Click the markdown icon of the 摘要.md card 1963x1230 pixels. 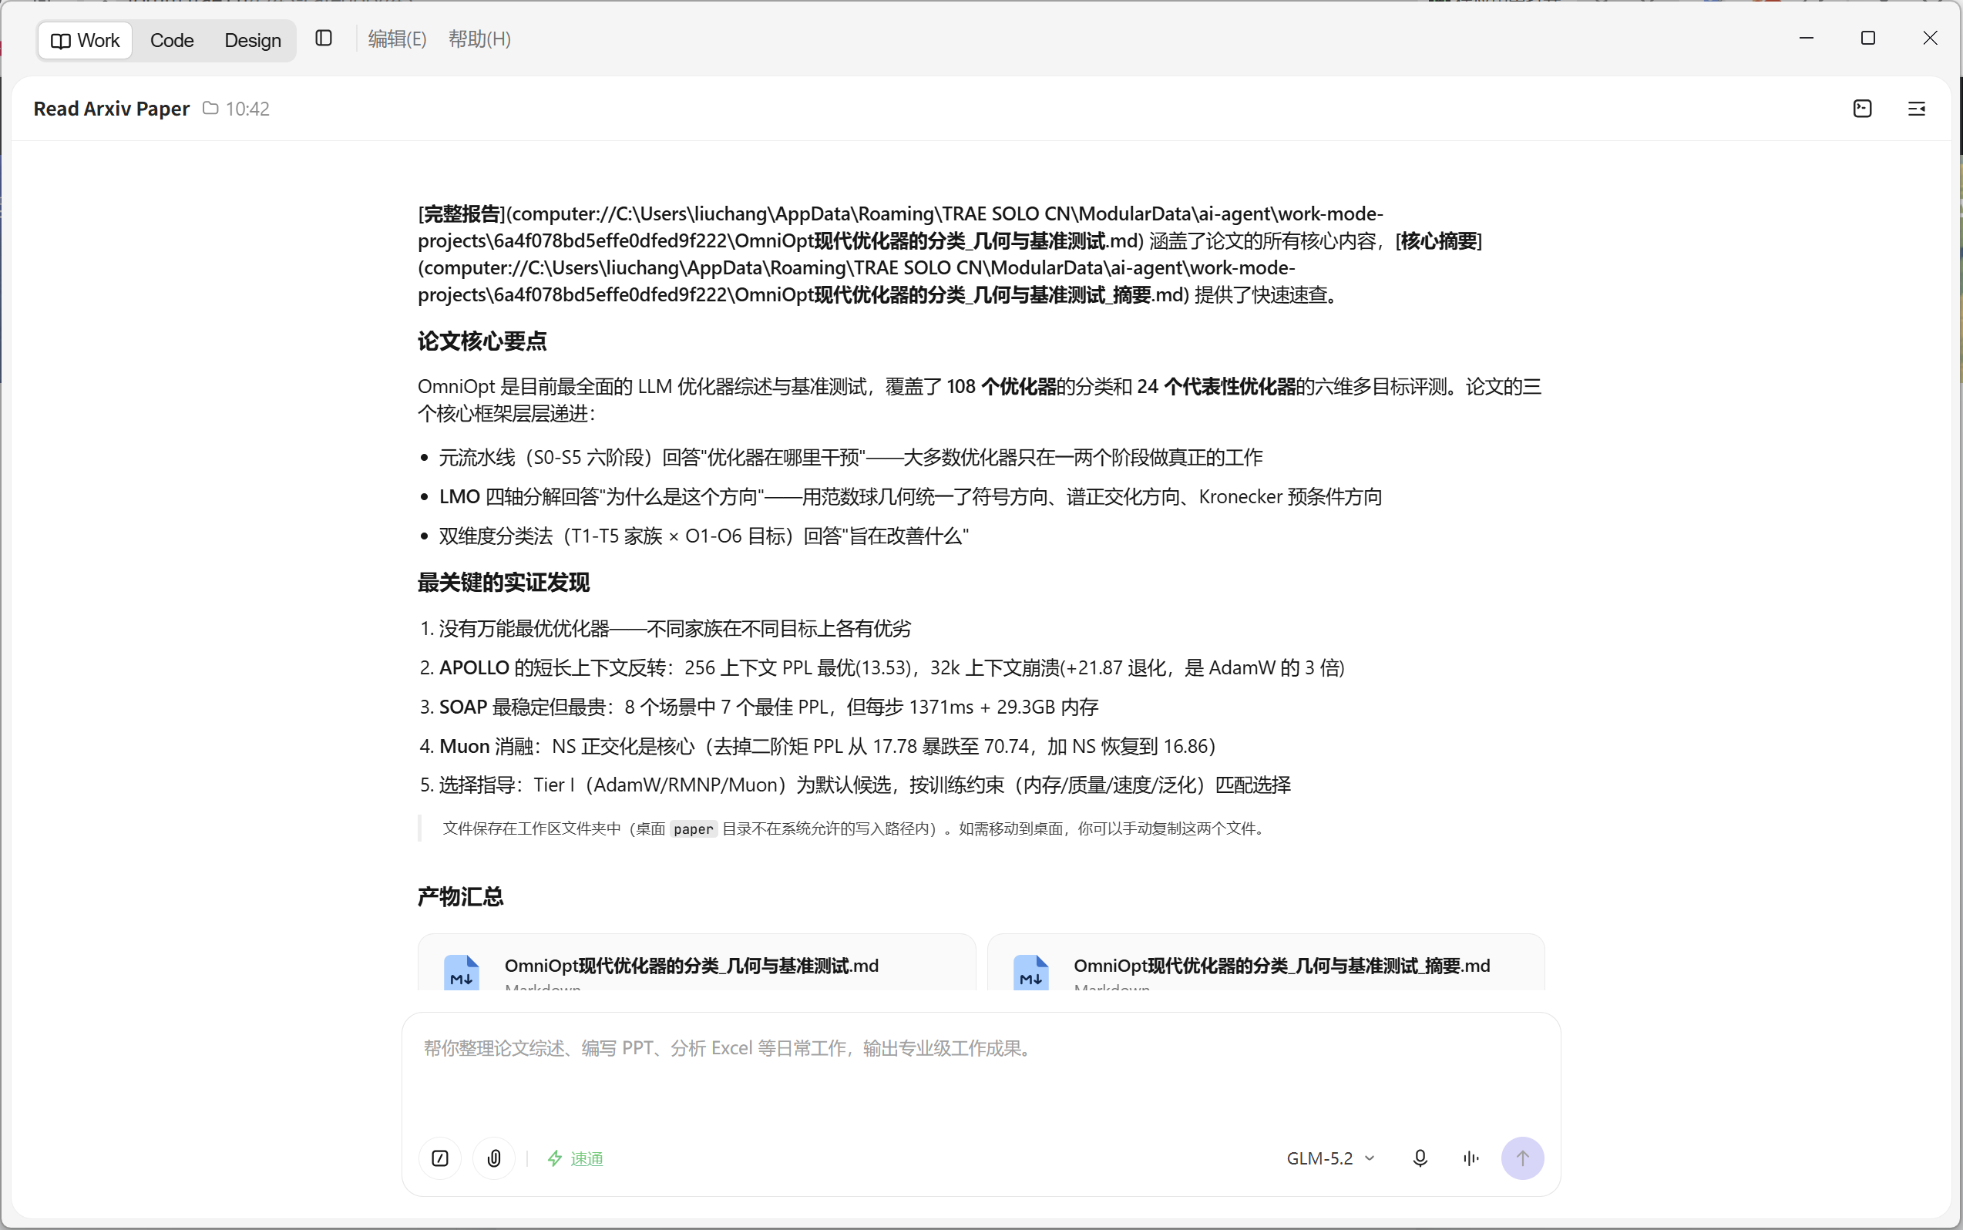pos(1030,973)
